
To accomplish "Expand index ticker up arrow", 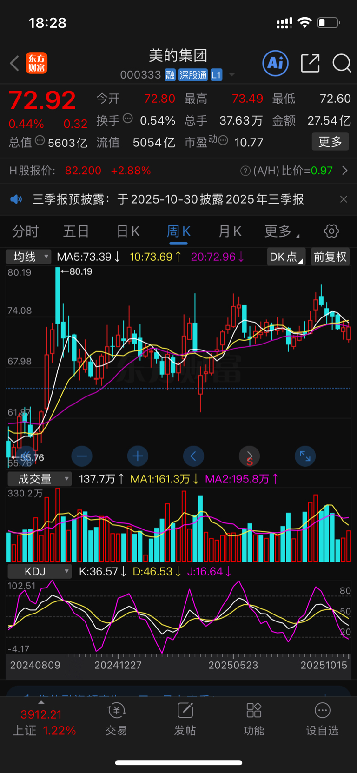I will tap(41, 702).
